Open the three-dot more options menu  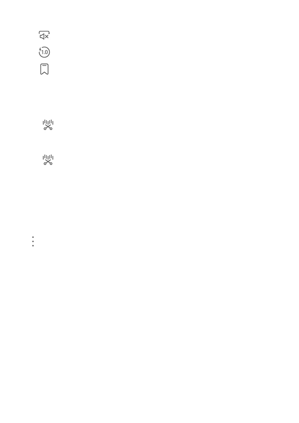point(33,241)
